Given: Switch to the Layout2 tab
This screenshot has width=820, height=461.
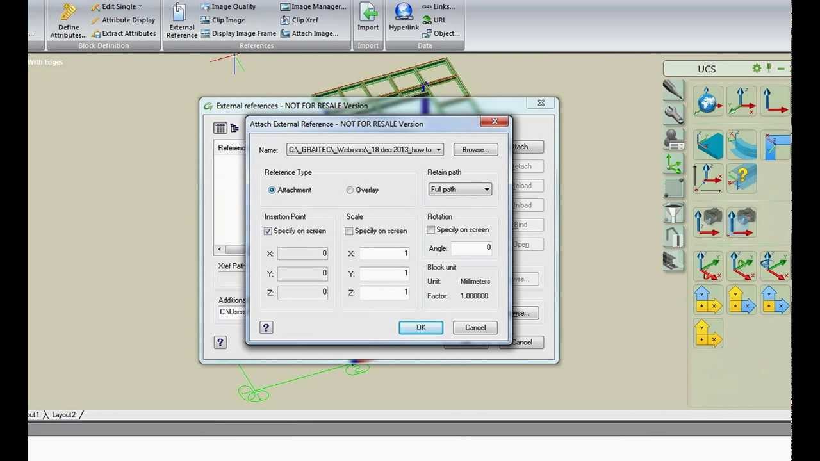Looking at the screenshot, I should tap(64, 415).
